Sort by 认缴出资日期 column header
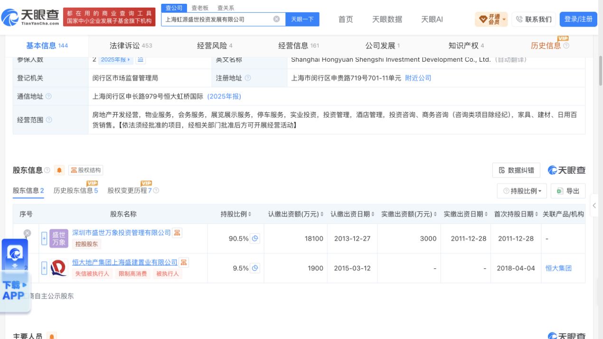Screen dimensions: 603x339 pos(353,214)
